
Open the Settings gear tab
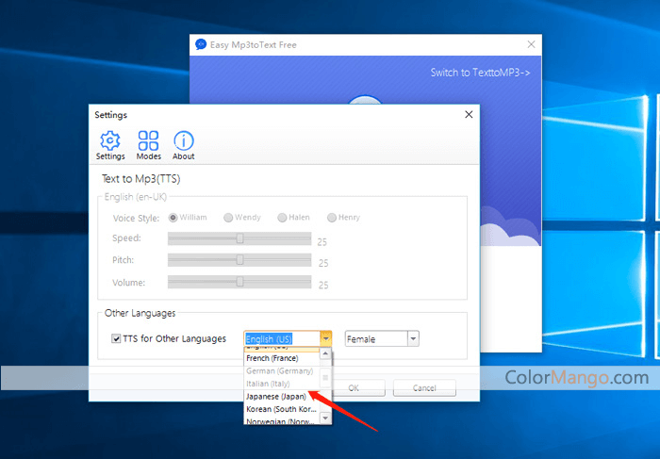point(110,145)
